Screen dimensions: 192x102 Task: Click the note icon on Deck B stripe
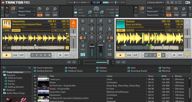tap(181, 48)
